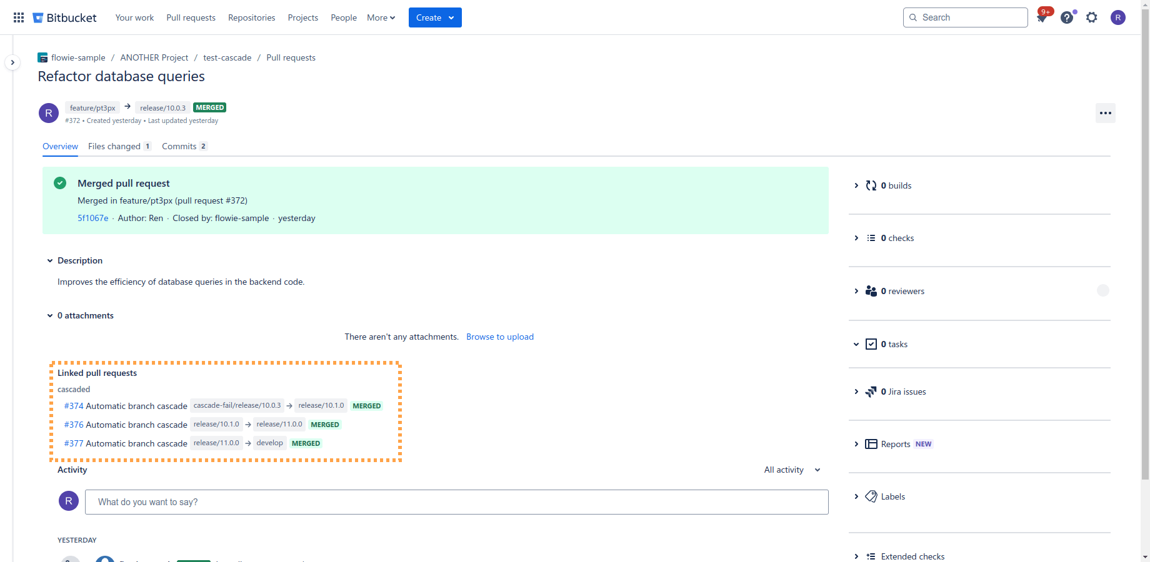This screenshot has width=1150, height=562.
Task: Collapse the 0 tasks section
Action: click(856, 344)
